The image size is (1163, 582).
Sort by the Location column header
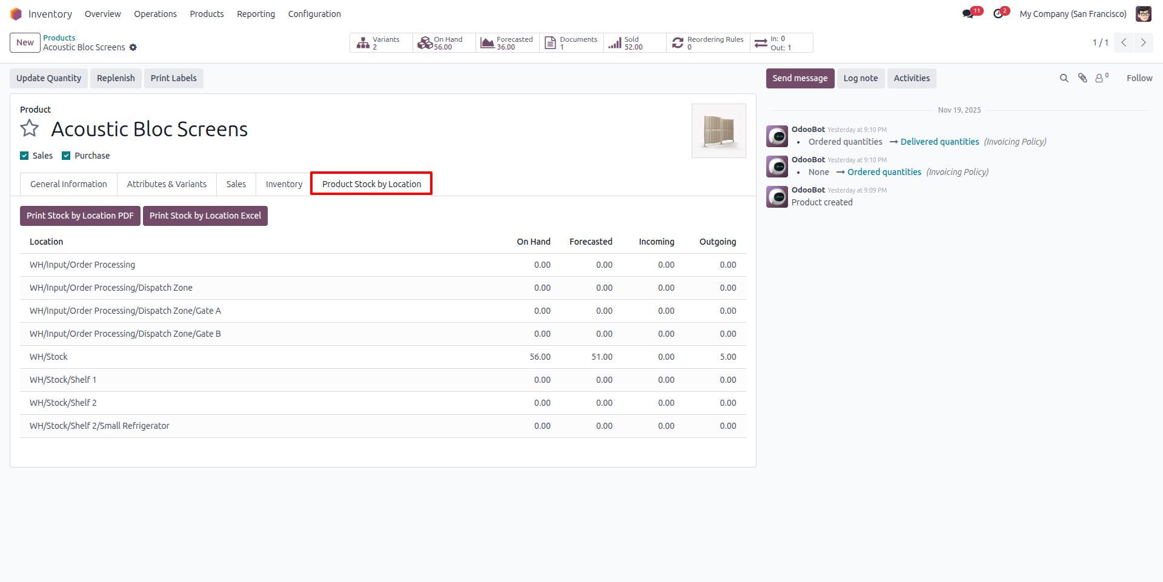coord(47,242)
